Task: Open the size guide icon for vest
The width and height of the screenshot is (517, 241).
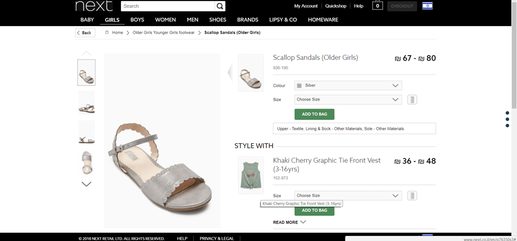Action: 412,195
